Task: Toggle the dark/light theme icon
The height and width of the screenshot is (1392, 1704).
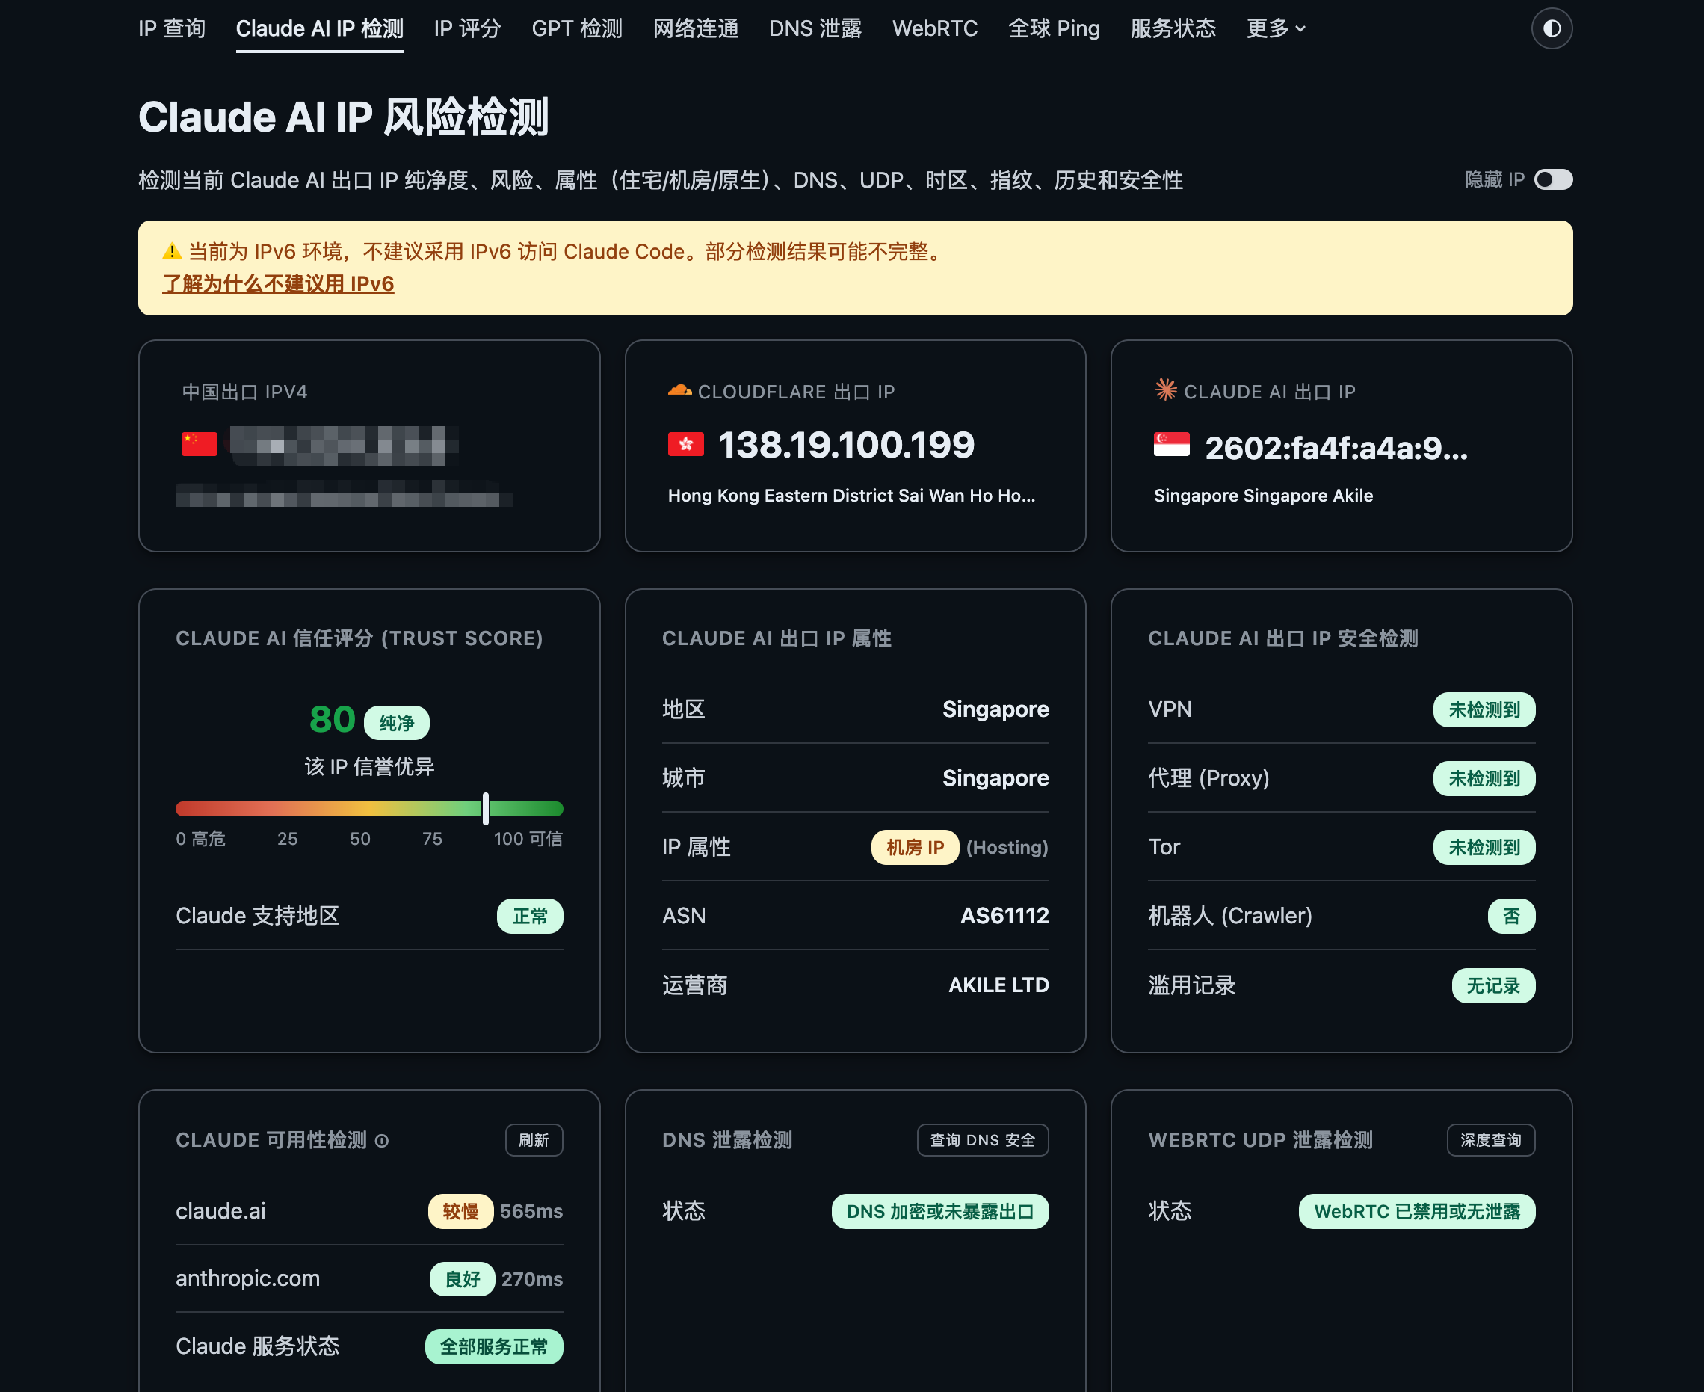Action: [1551, 29]
